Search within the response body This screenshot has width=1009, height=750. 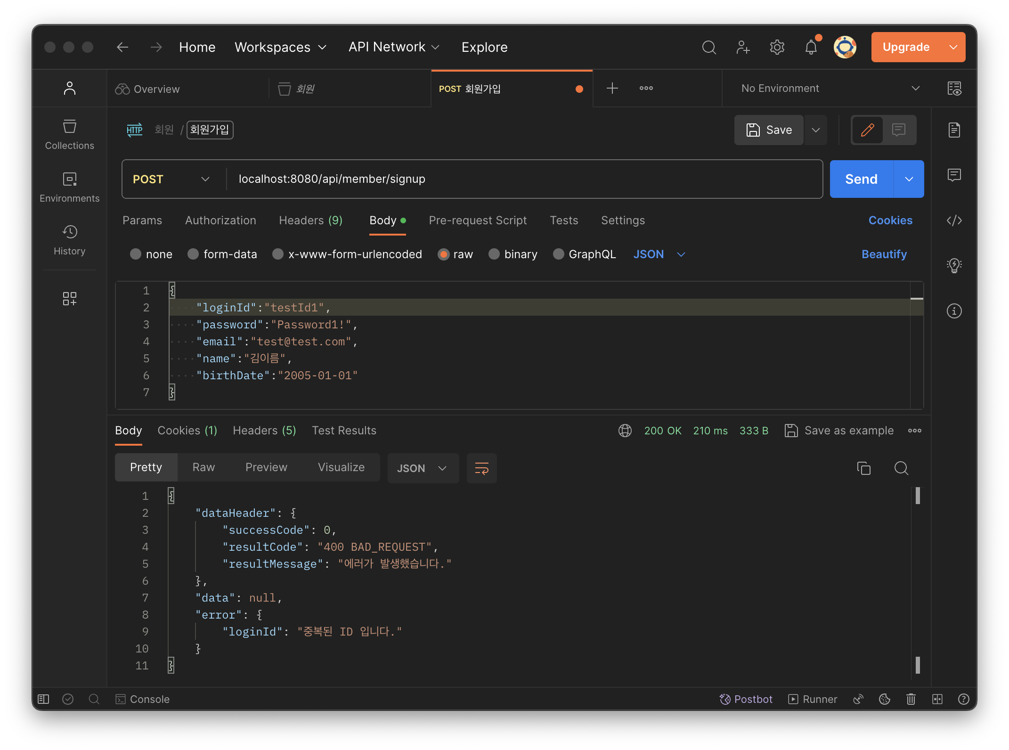click(x=901, y=468)
